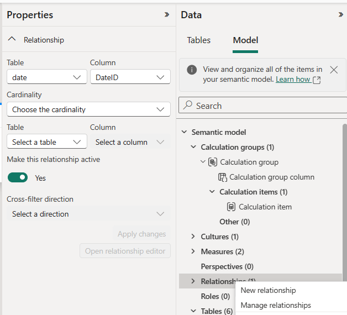Expand the Relationships (1) node

click(x=193, y=281)
